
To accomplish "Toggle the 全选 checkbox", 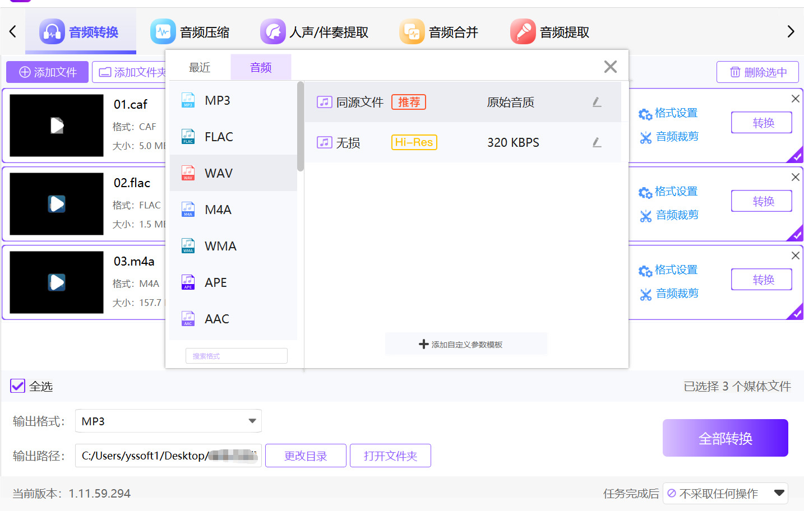I will 18,386.
